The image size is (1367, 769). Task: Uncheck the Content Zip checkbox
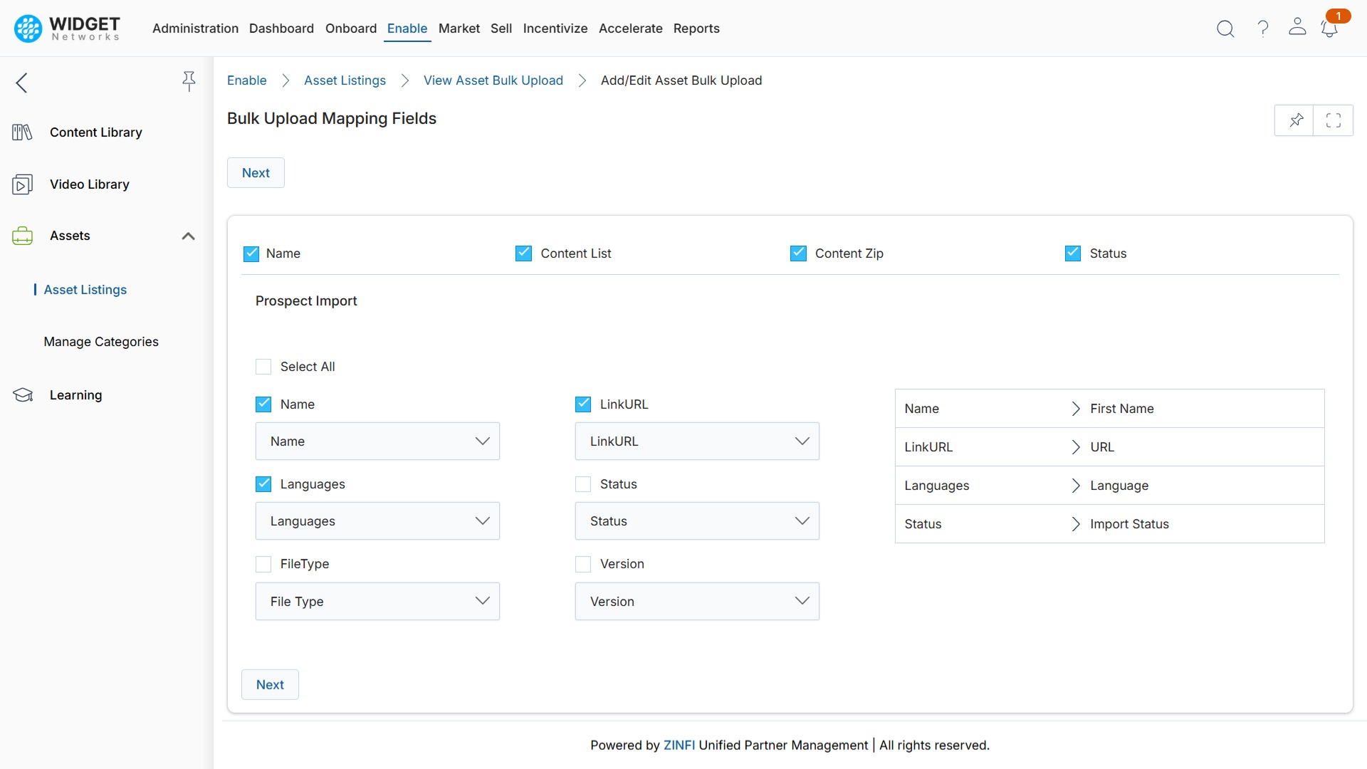point(798,253)
